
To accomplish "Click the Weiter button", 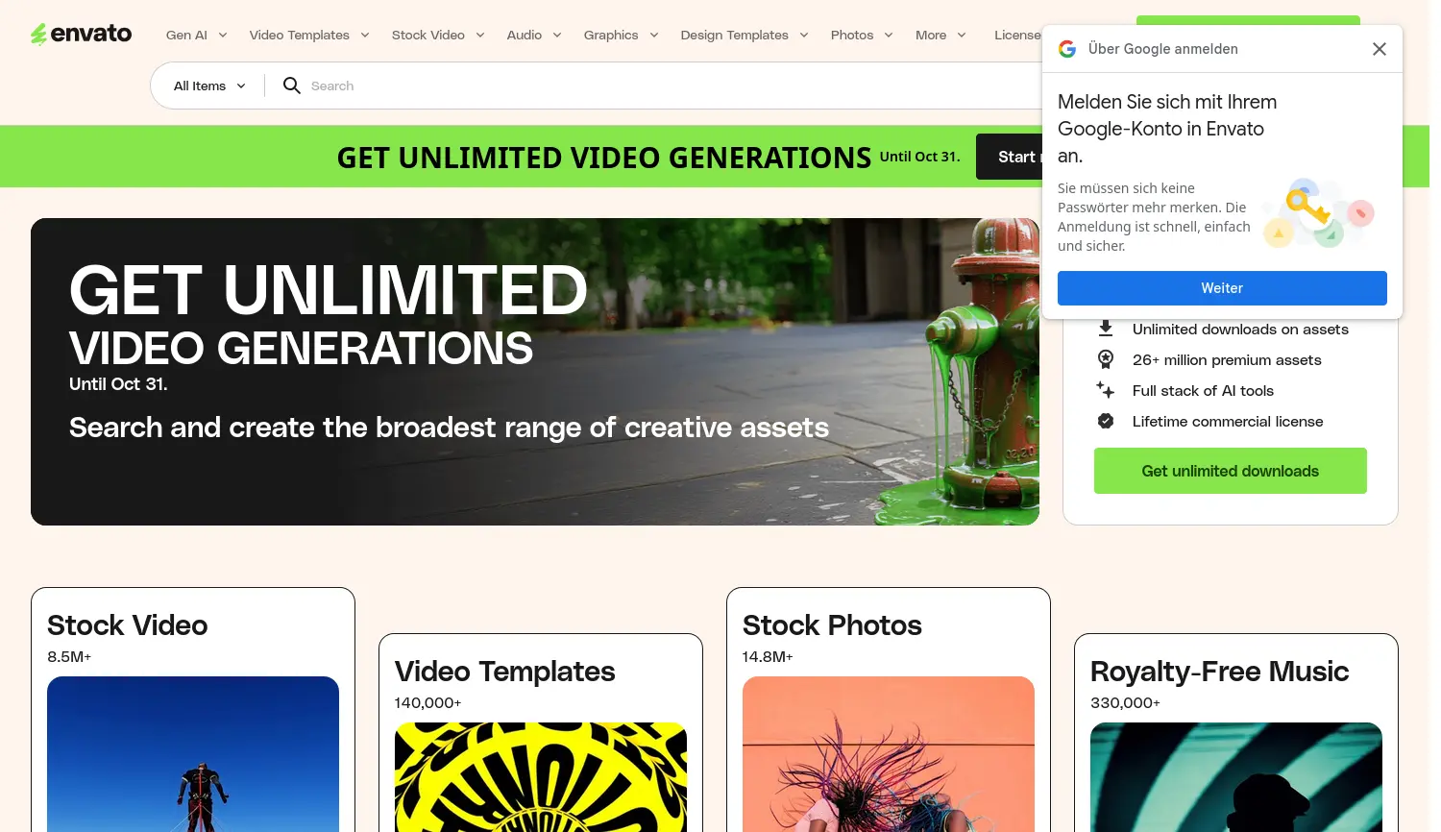I will pyautogui.click(x=1221, y=288).
